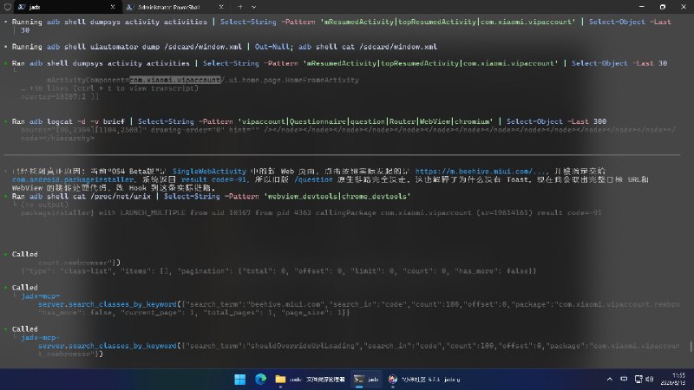Click the PowerShell icon on jadx tab
The height and width of the screenshot is (390, 694).
[21, 7]
